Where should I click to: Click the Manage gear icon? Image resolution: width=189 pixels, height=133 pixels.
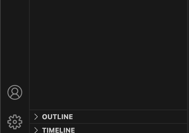[x=15, y=122]
